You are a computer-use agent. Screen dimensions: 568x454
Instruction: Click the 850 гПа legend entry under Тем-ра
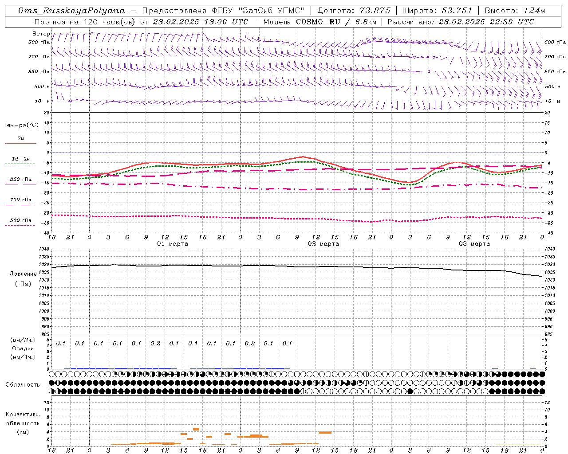click(x=21, y=181)
